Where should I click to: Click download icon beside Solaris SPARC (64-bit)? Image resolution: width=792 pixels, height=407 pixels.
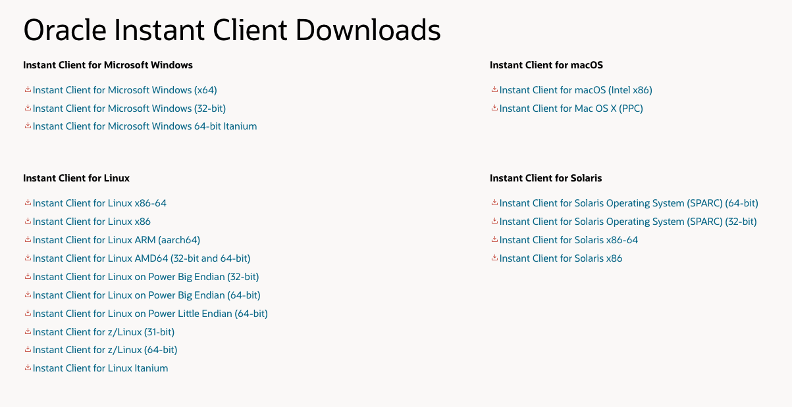[494, 203]
